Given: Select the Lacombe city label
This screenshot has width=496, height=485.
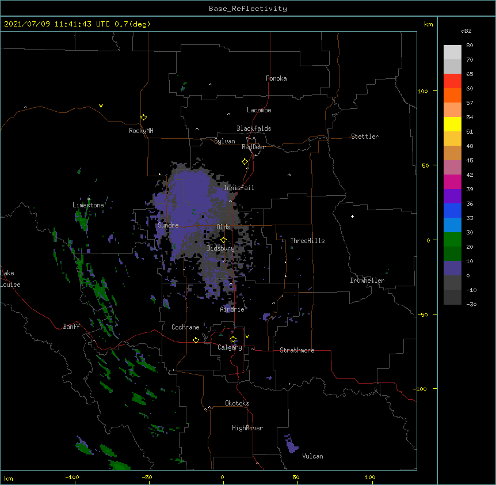Looking at the screenshot, I should click(259, 110).
